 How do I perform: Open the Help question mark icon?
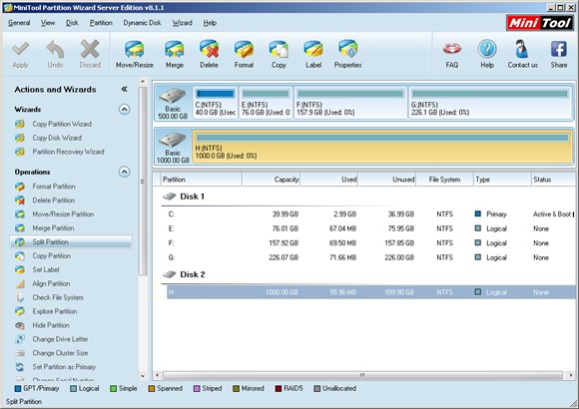pyautogui.click(x=487, y=49)
